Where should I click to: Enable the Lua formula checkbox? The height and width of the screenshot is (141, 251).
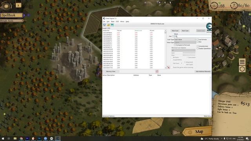click(x=198, y=40)
